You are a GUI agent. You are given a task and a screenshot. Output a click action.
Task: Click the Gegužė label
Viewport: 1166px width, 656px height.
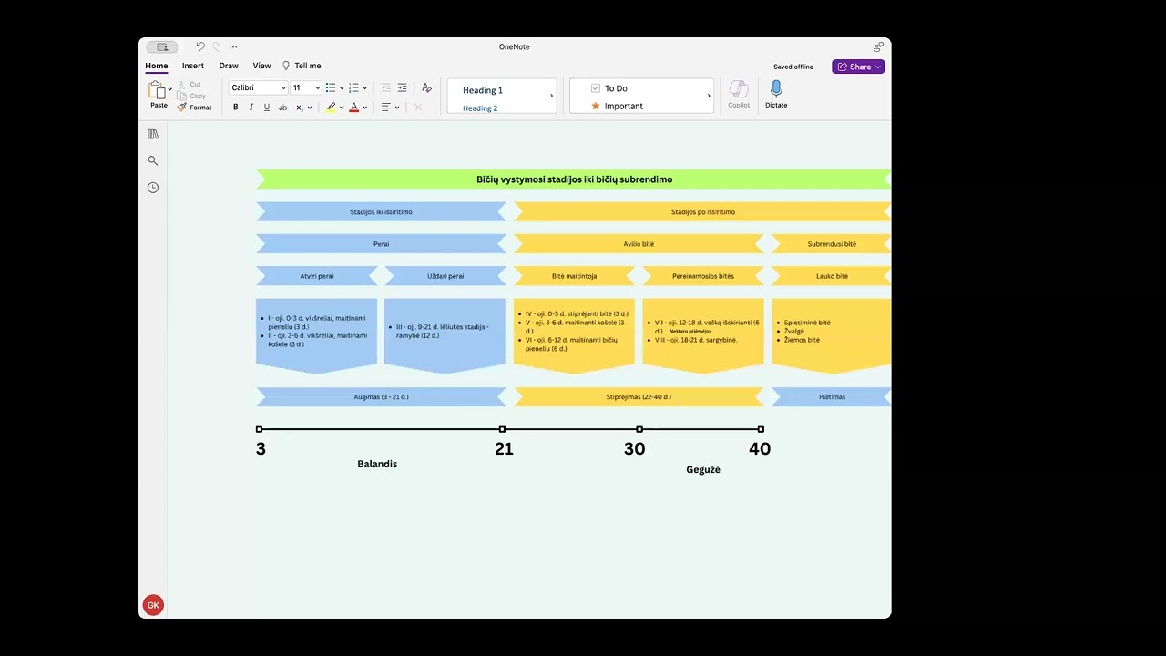[x=703, y=469]
